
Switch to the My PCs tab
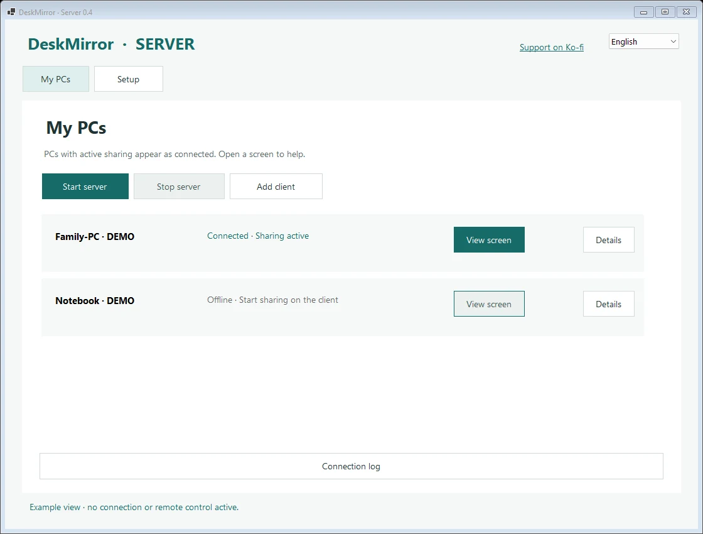56,79
